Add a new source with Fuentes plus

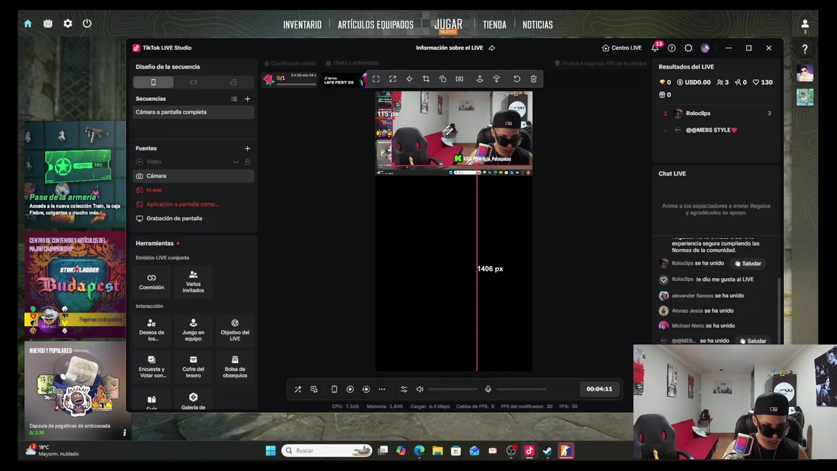click(247, 148)
